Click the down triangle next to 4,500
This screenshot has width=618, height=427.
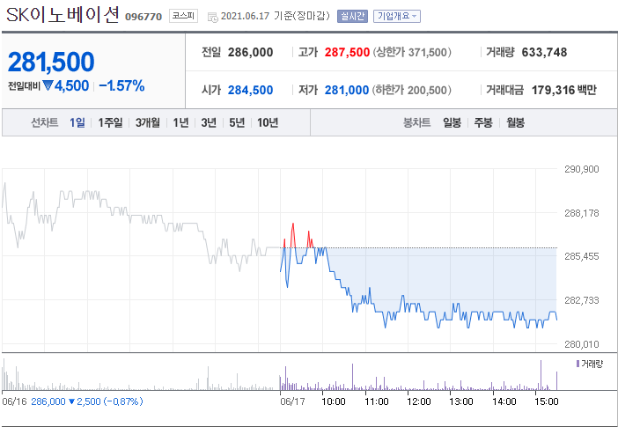click(x=48, y=85)
